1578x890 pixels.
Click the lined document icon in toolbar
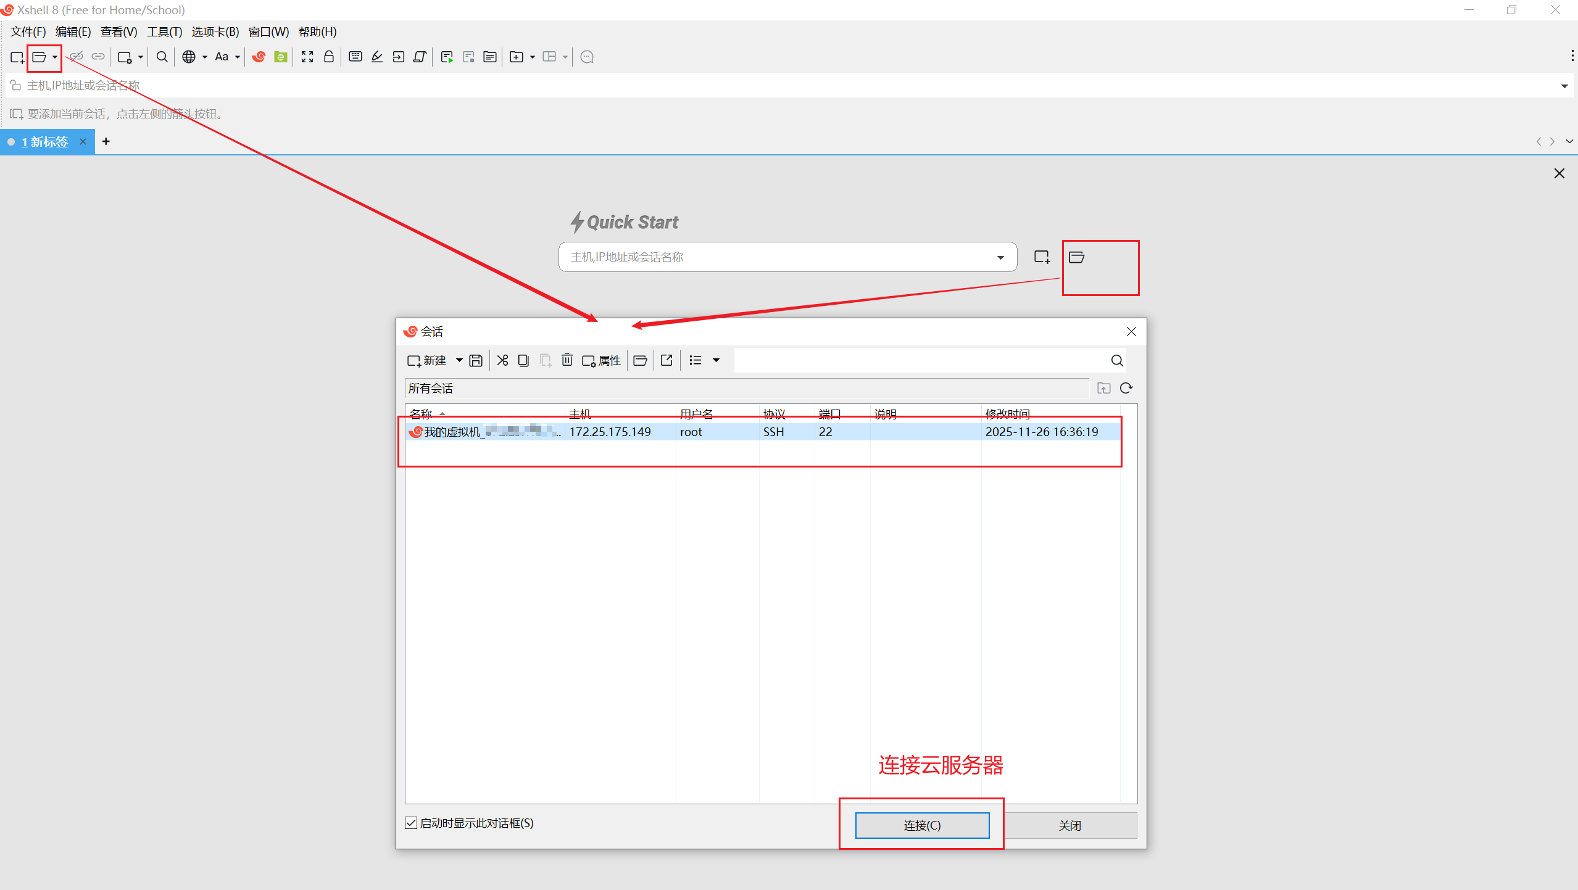pyautogui.click(x=490, y=57)
